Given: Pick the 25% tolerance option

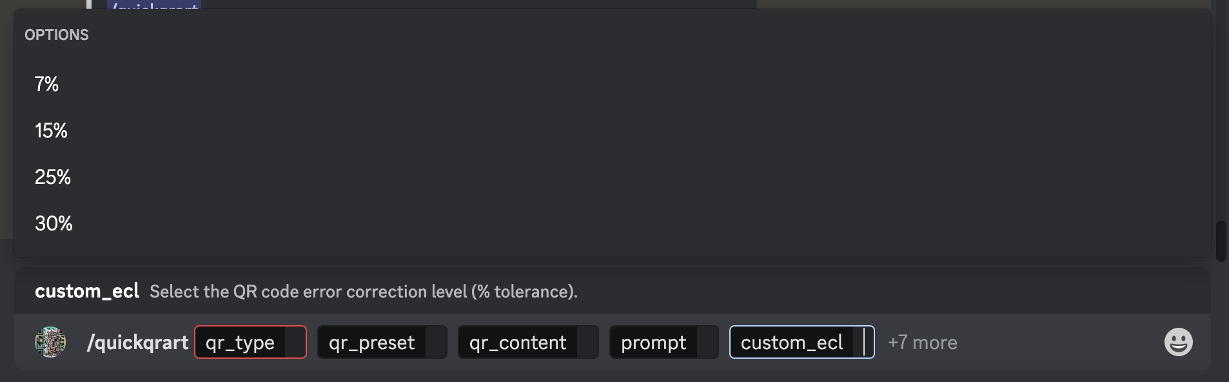Looking at the screenshot, I should (x=53, y=177).
